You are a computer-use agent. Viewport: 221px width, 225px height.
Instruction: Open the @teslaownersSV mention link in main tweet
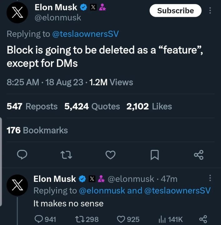point(85,34)
